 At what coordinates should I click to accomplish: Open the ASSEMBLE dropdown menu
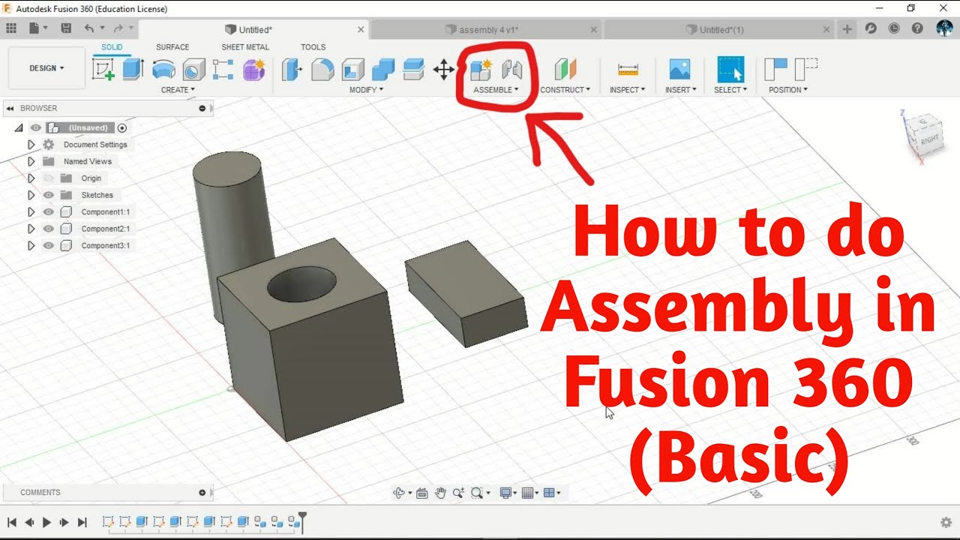(x=496, y=90)
